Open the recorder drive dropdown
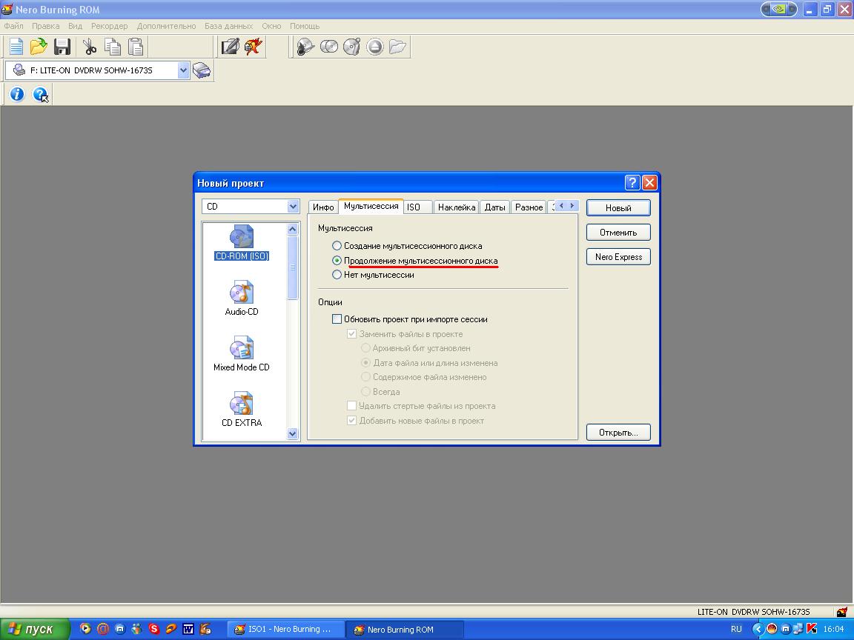This screenshot has width=854, height=640. (184, 70)
